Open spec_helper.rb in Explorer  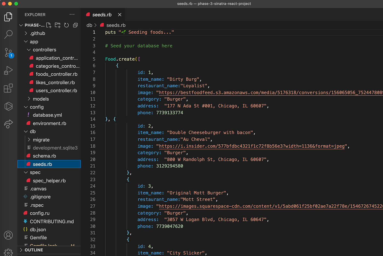49,181
